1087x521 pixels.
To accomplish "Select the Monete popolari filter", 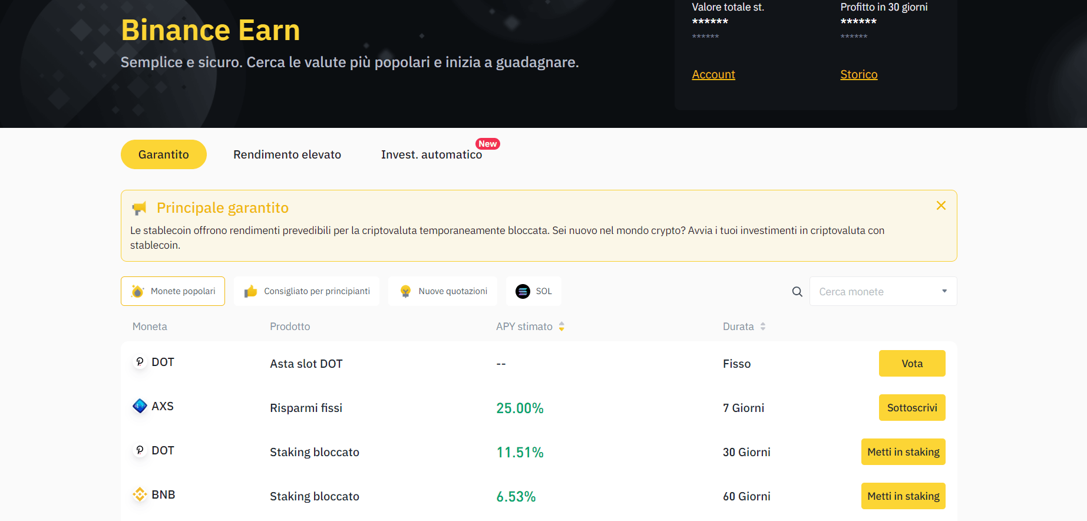I will tap(173, 291).
